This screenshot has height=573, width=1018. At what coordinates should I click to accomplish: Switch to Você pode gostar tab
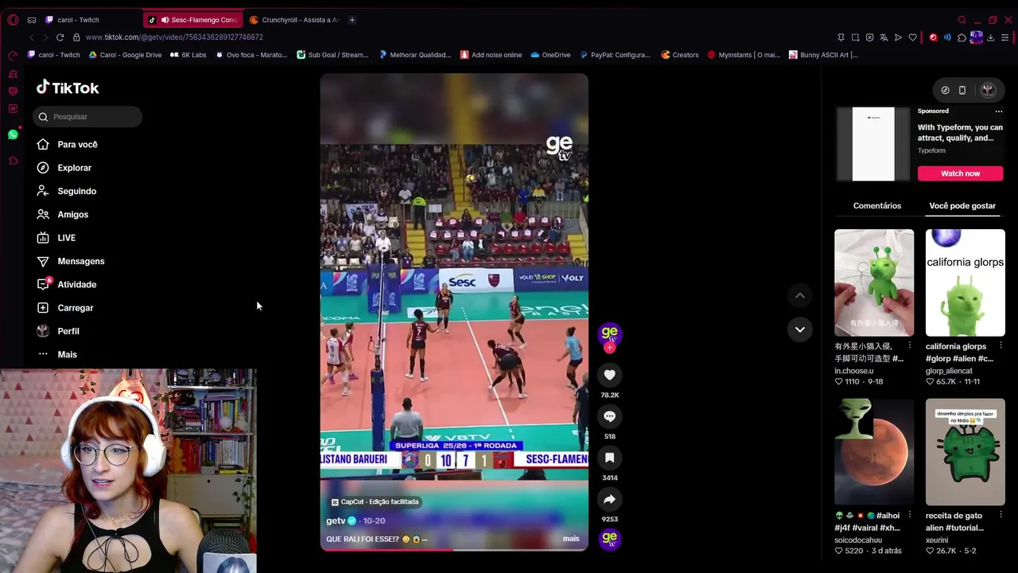point(962,206)
